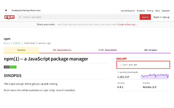The image size is (174, 108).
Task: Click the SYNOPSIS heading
Action: click(13, 76)
